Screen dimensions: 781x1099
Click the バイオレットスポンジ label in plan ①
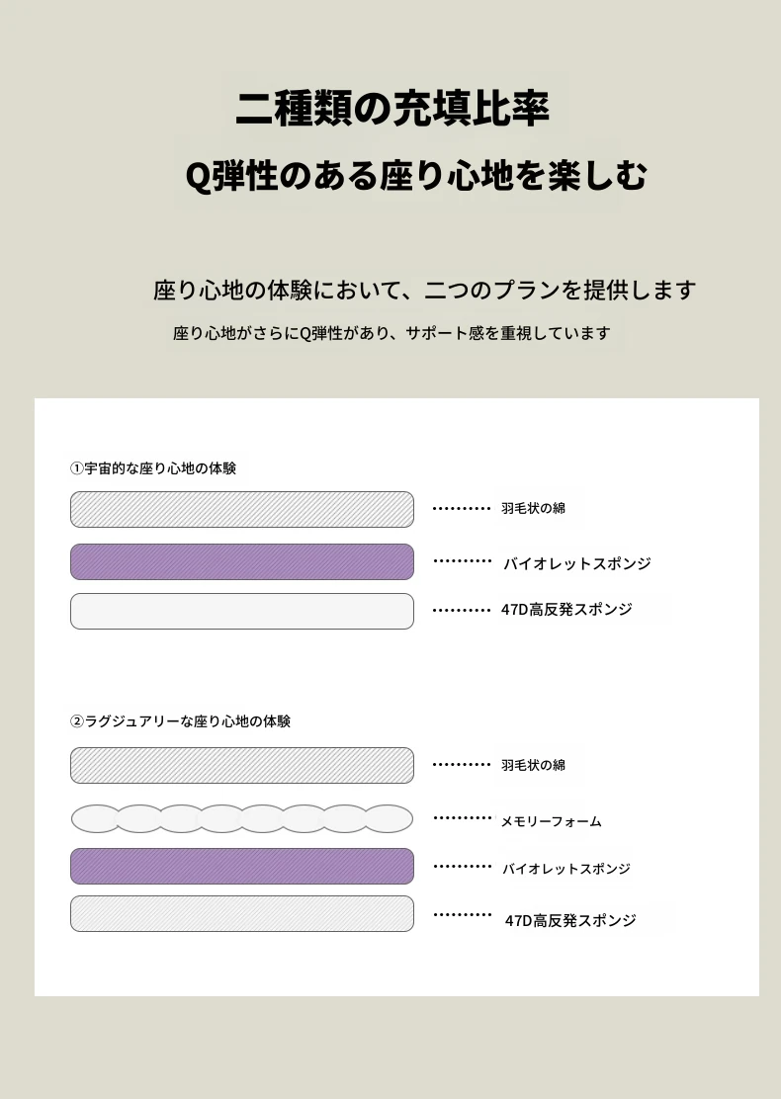(x=576, y=563)
